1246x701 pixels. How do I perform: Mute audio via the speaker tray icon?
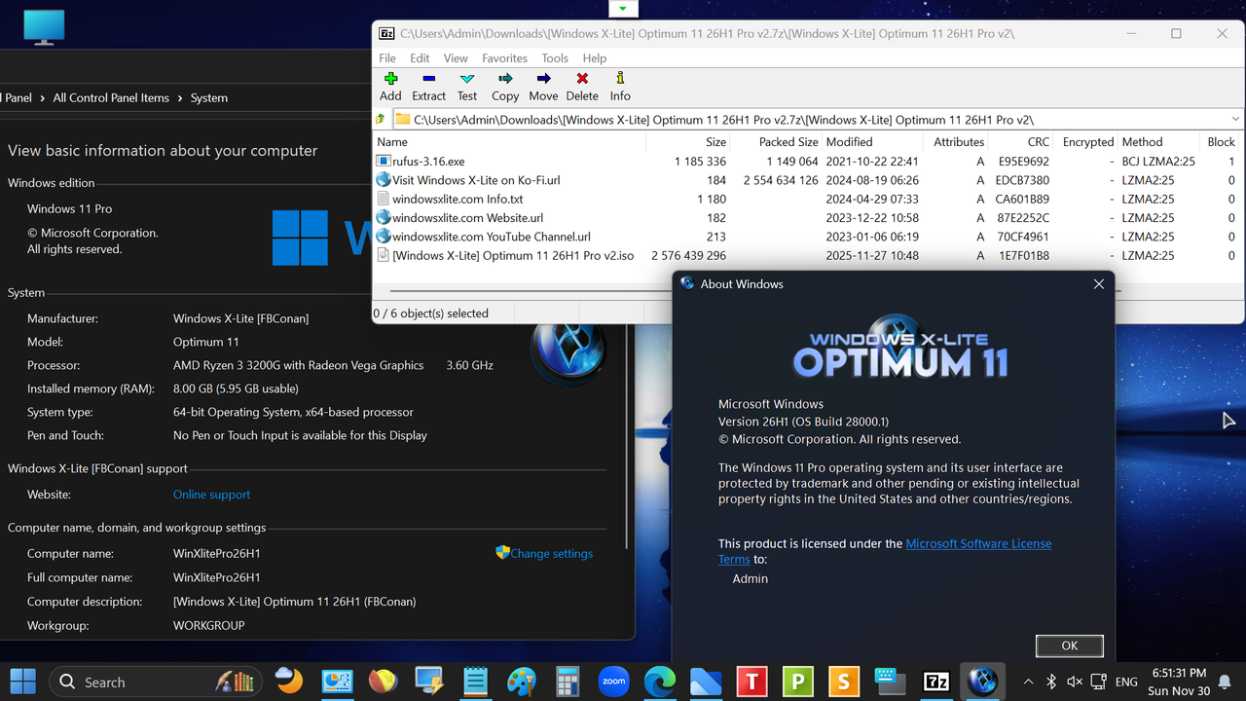1075,682
